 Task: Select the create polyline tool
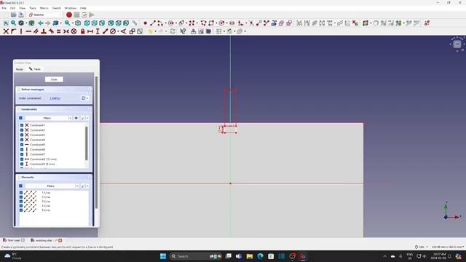tap(203, 23)
